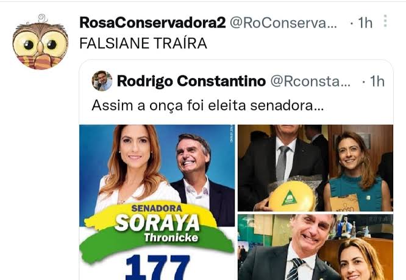This screenshot has width=406, height=280.
Task: Open the photo with the yellow cheese wheel
Action: click(x=315, y=168)
